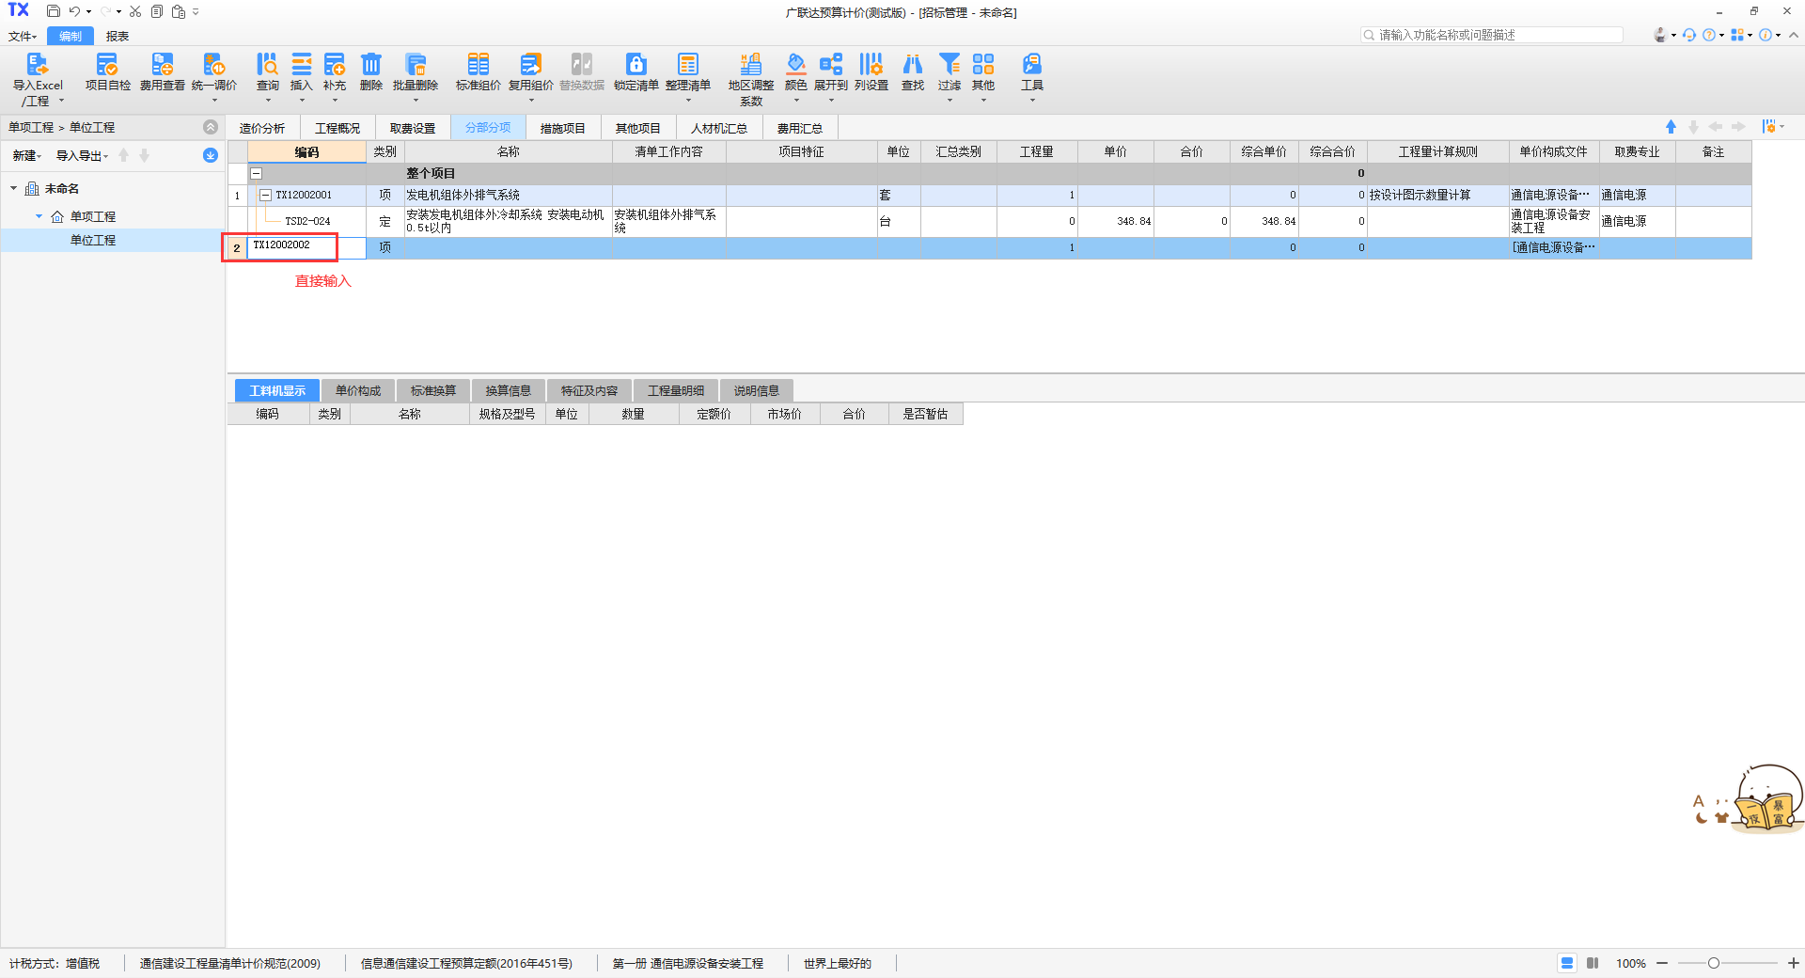The height and width of the screenshot is (978, 1805).
Task: Open the 查找 binoculars search tool
Action: tap(912, 66)
